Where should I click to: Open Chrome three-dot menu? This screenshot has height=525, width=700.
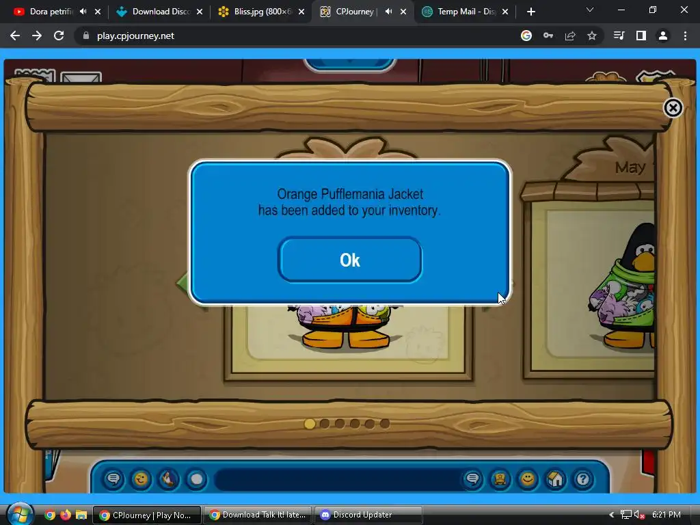[x=685, y=36]
